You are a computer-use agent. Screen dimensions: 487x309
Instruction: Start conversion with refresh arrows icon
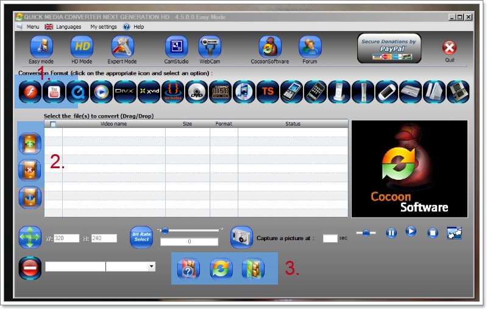pos(221,269)
